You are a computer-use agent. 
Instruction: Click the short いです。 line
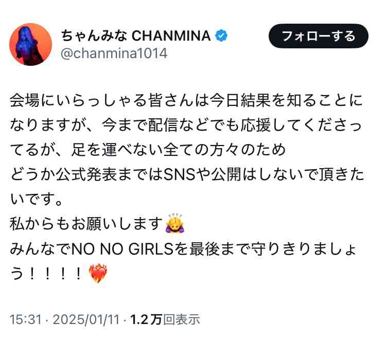pos(36,199)
